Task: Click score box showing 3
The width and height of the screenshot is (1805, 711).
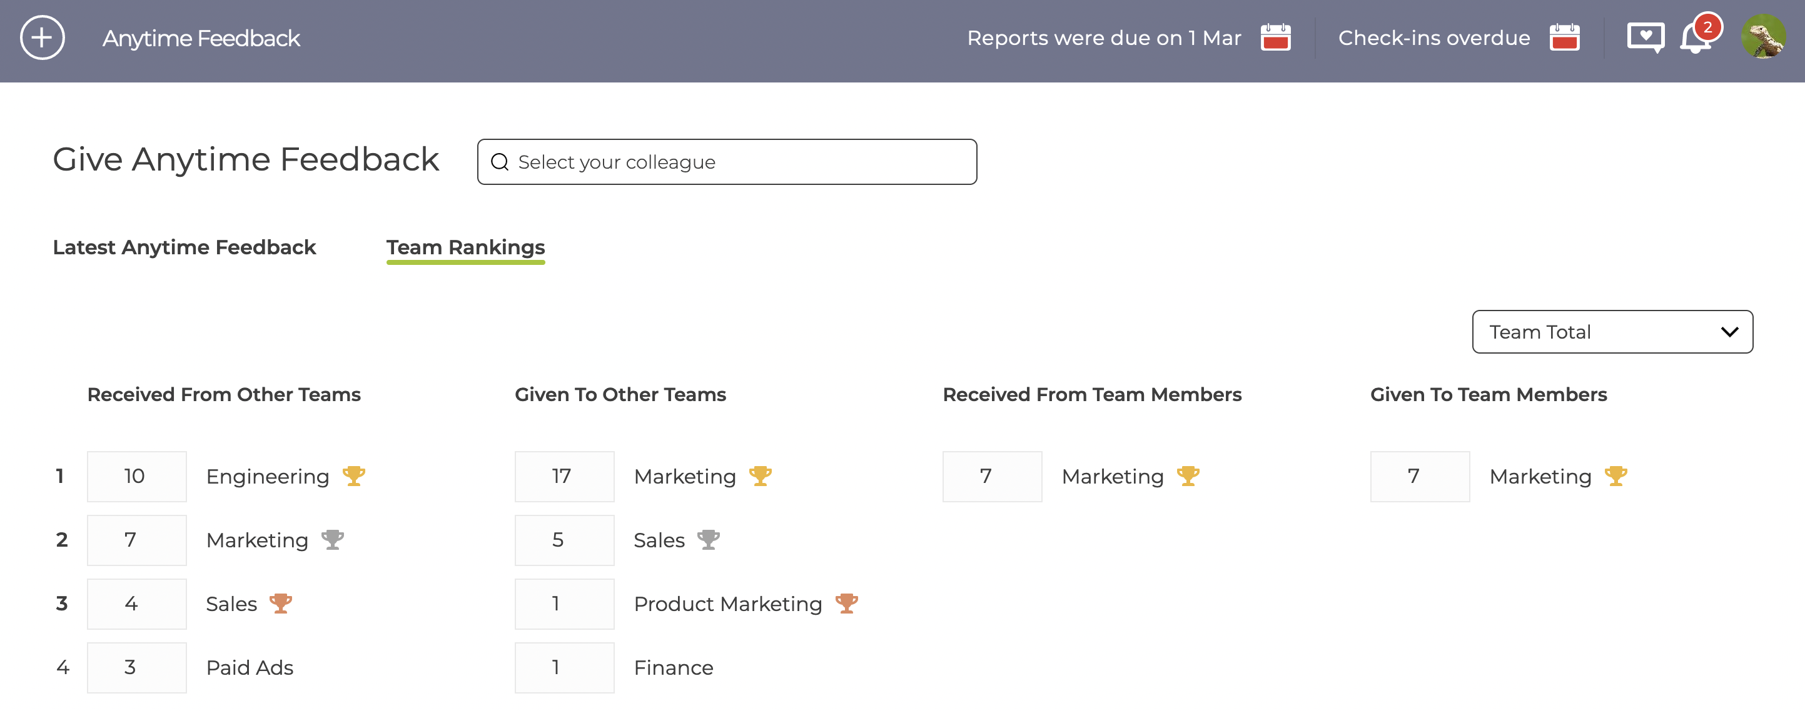Action: 136,668
